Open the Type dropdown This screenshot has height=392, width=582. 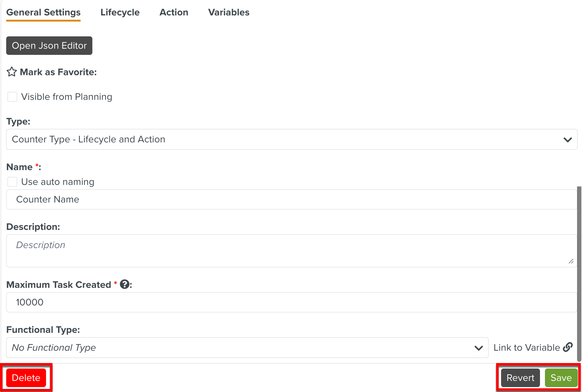291,139
